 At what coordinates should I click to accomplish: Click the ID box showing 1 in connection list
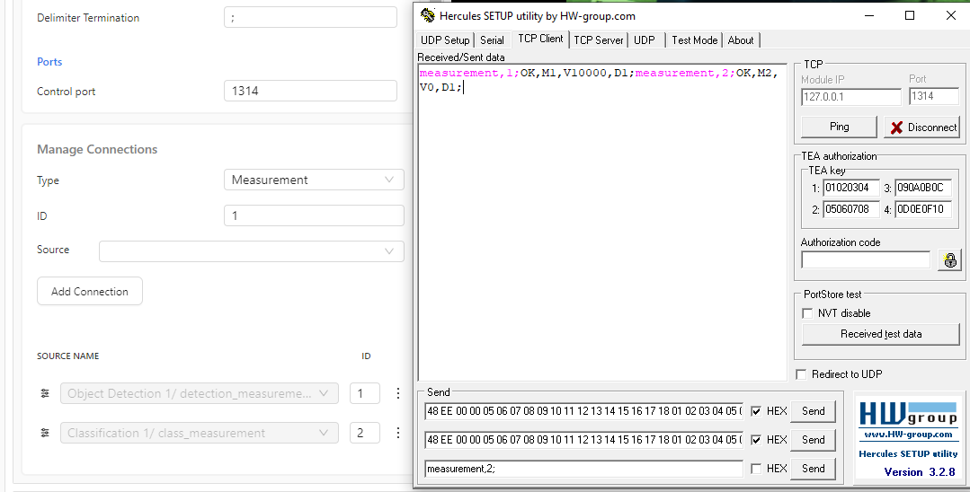pos(364,393)
